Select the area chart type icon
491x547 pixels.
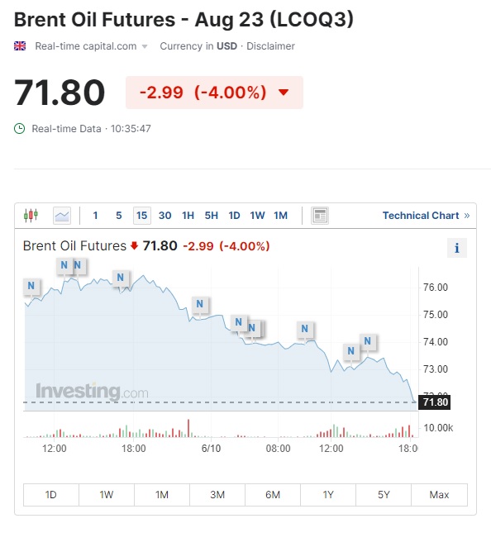(x=62, y=216)
